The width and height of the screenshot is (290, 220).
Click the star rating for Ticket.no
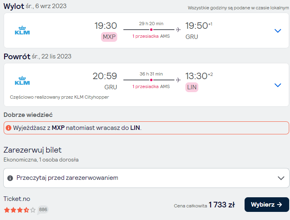tap(19, 210)
